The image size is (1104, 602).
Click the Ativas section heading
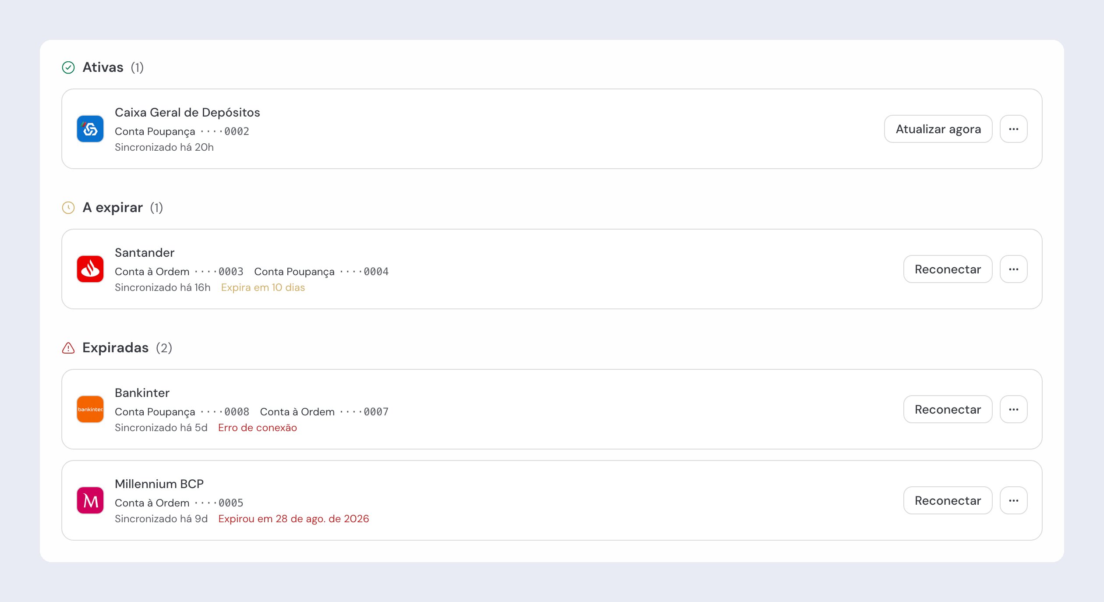click(103, 67)
